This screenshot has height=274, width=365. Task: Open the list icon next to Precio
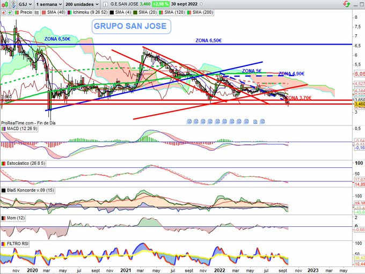pyautogui.click(x=36, y=12)
